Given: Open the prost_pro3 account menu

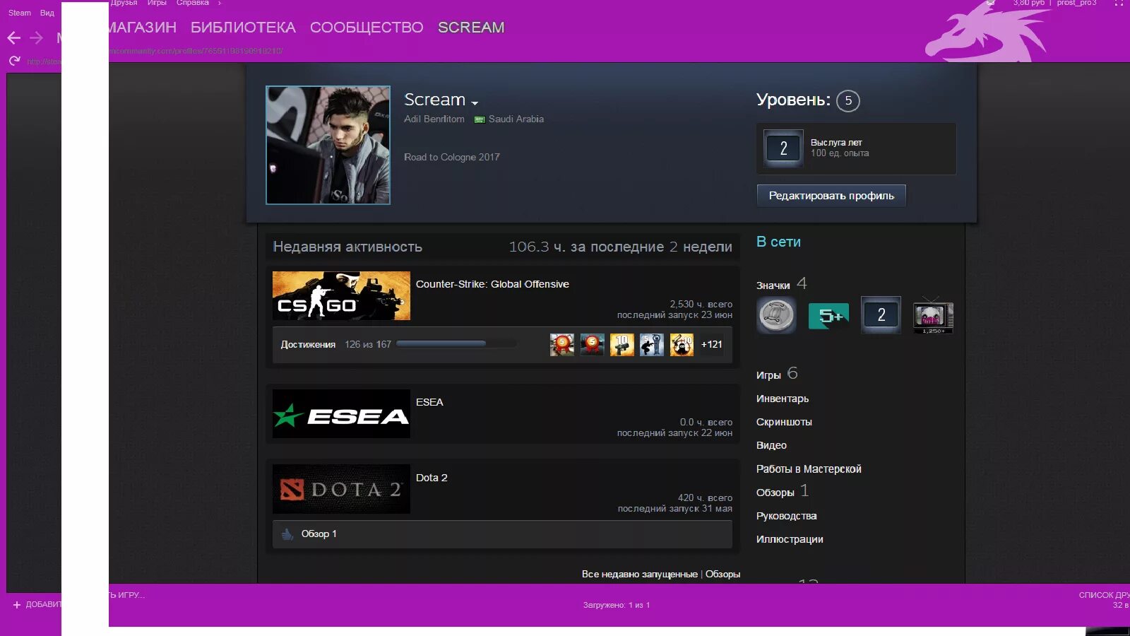Looking at the screenshot, I should click(1076, 3).
